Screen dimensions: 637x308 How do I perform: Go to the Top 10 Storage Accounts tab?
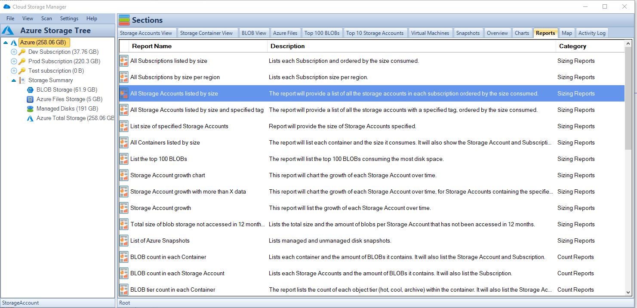[x=375, y=33]
